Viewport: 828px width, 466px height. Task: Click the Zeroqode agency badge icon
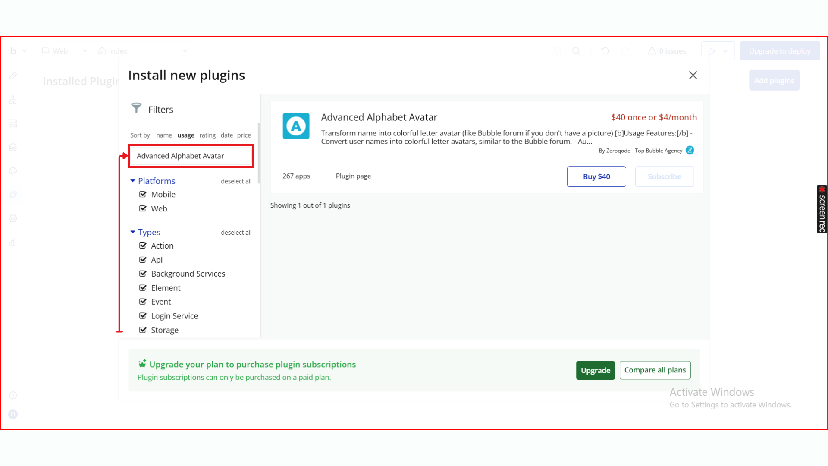690,150
